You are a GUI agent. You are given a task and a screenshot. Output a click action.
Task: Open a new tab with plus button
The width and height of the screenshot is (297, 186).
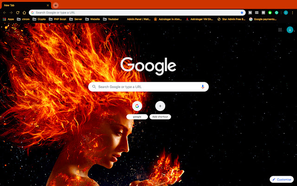pyautogui.click(x=56, y=5)
